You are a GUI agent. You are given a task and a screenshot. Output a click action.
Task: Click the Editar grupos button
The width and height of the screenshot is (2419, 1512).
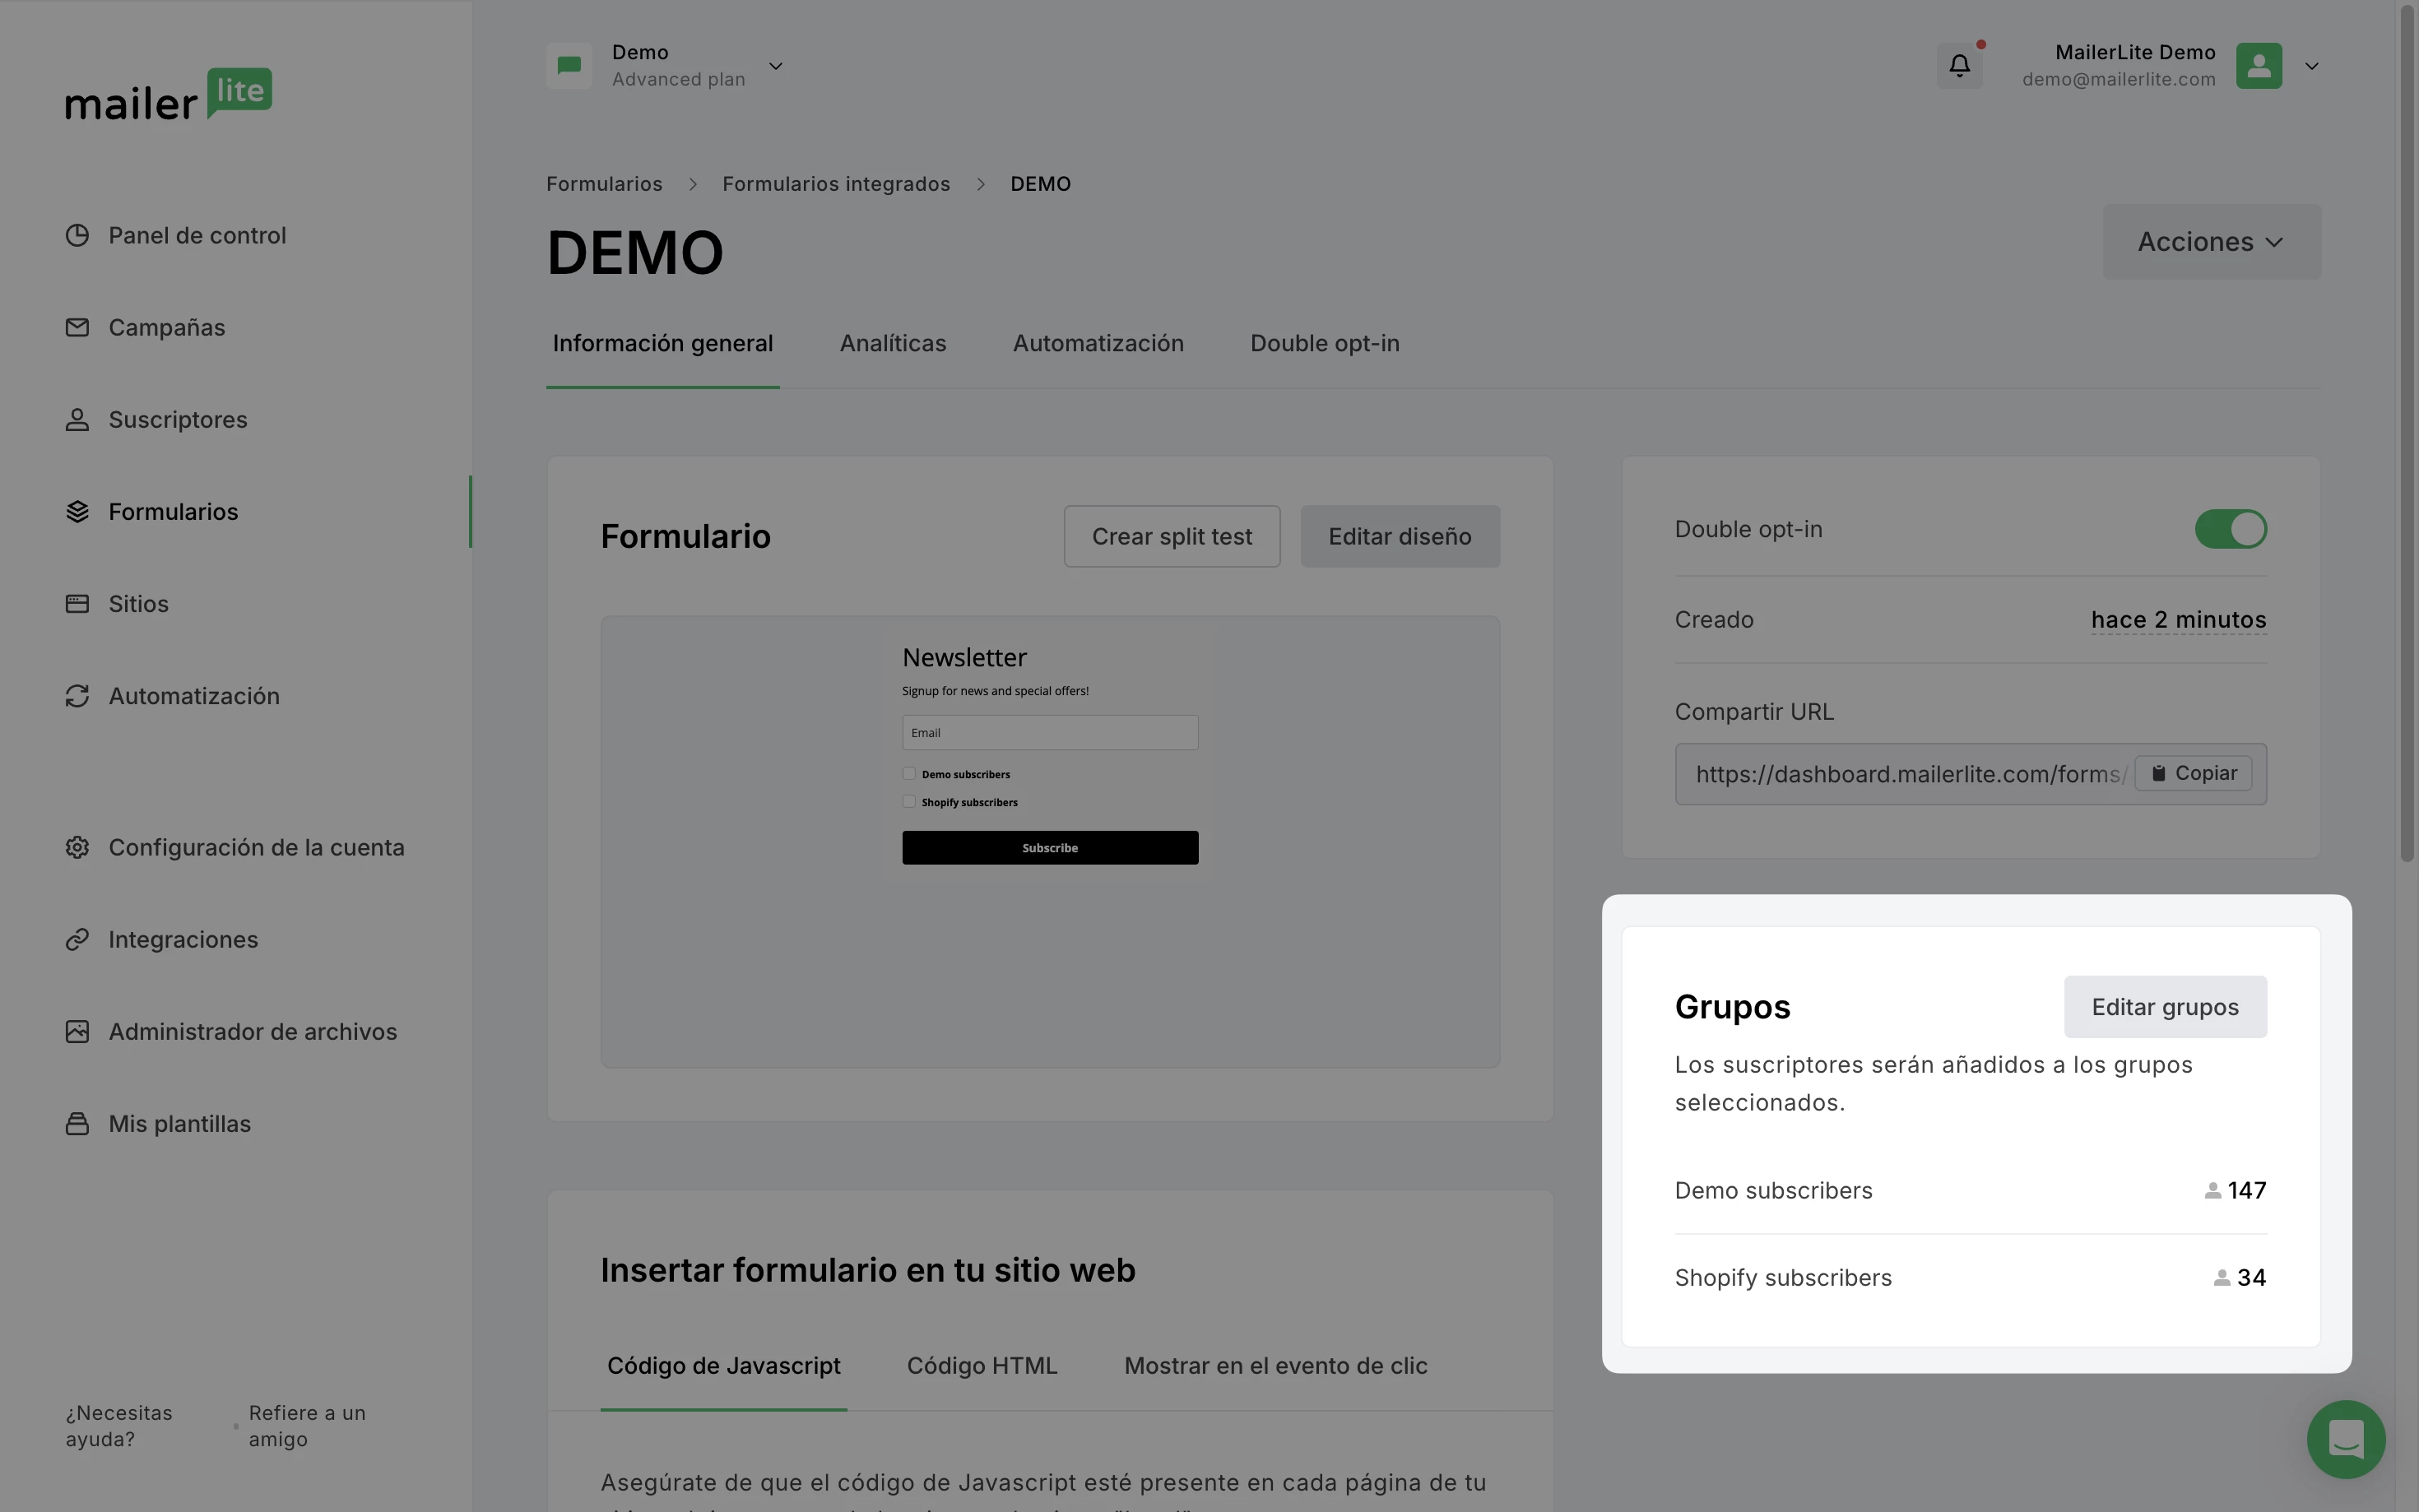[x=2164, y=1007]
